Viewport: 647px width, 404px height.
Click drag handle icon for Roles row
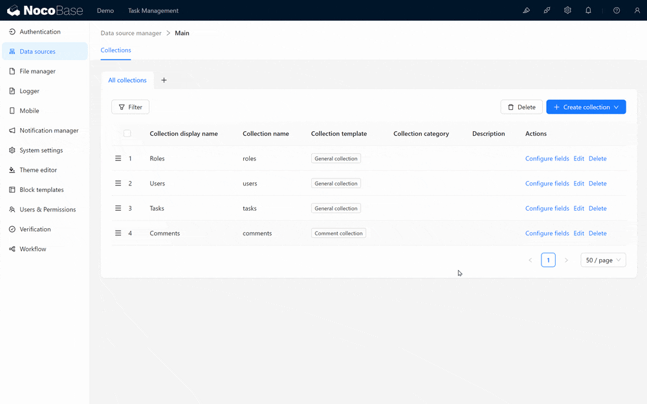[118, 158]
